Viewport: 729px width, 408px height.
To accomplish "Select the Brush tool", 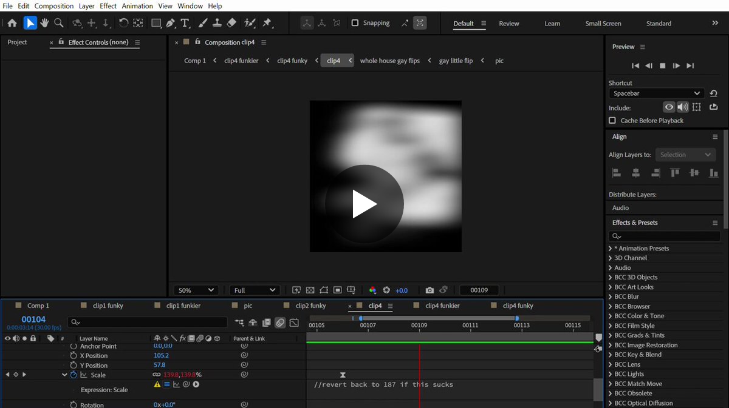I will [203, 23].
